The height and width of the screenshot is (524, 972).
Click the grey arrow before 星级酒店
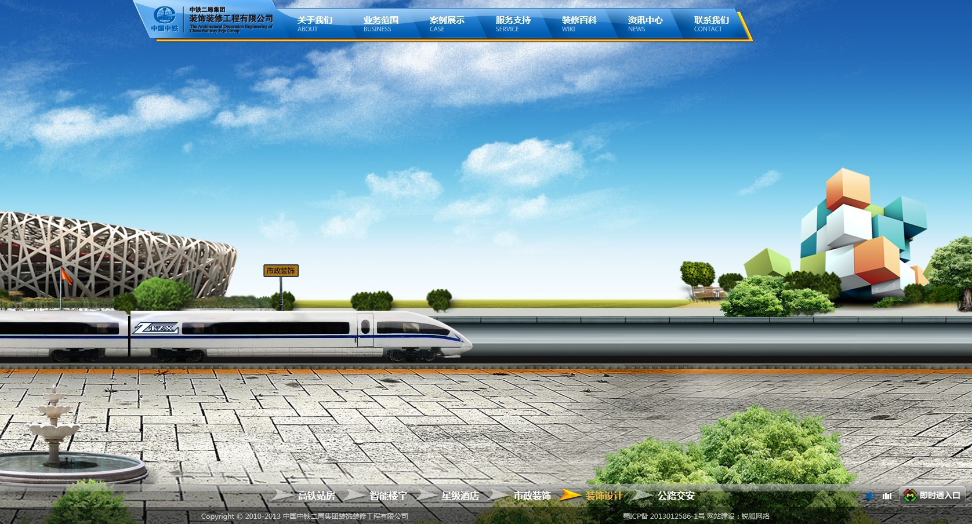click(x=427, y=496)
